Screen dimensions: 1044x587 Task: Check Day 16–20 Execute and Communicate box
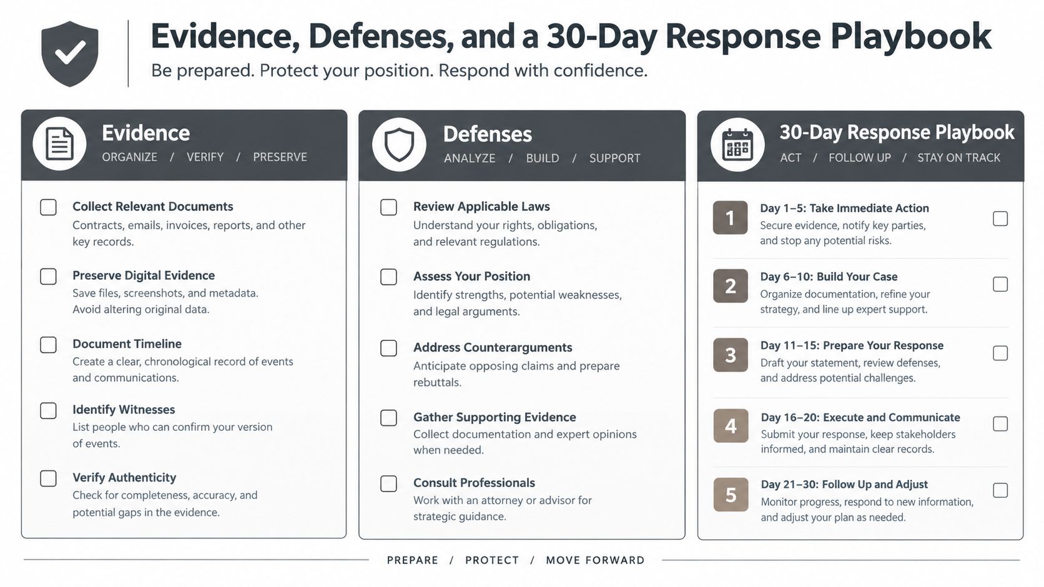1000,424
